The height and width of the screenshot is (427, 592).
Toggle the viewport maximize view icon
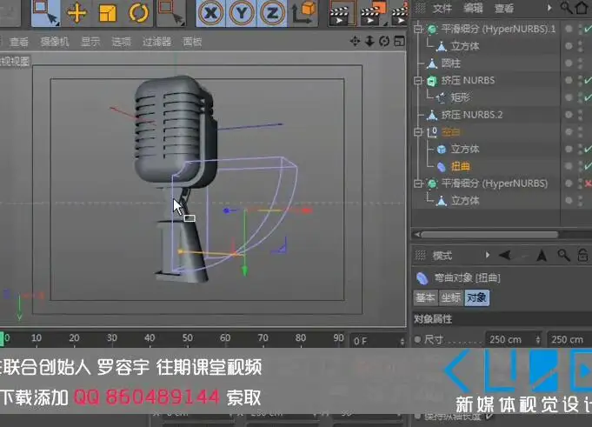click(x=399, y=41)
